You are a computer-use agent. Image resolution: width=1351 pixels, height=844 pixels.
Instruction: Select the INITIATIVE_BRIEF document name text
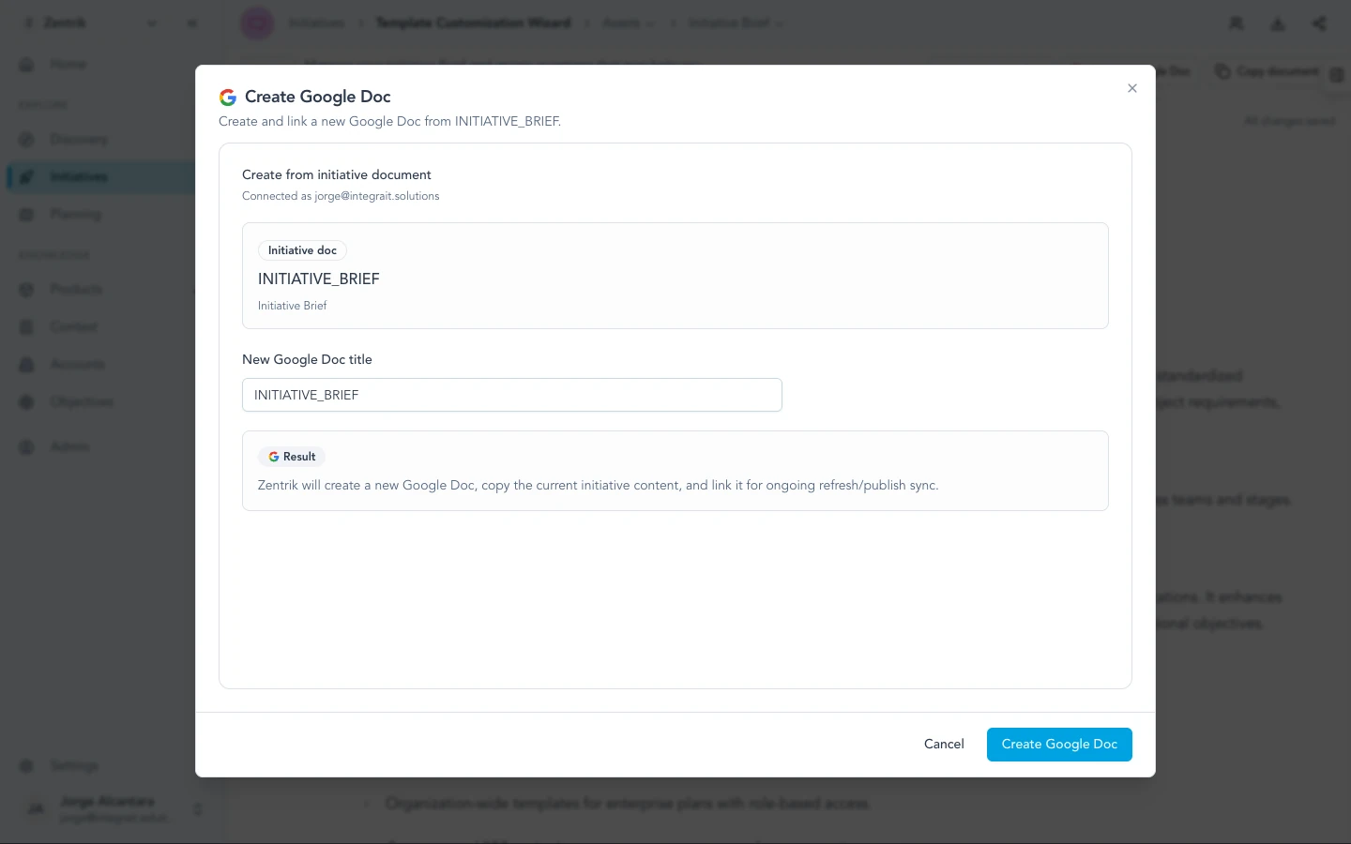319,279
